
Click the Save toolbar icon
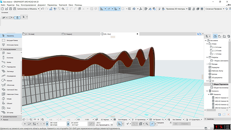click(11, 9)
